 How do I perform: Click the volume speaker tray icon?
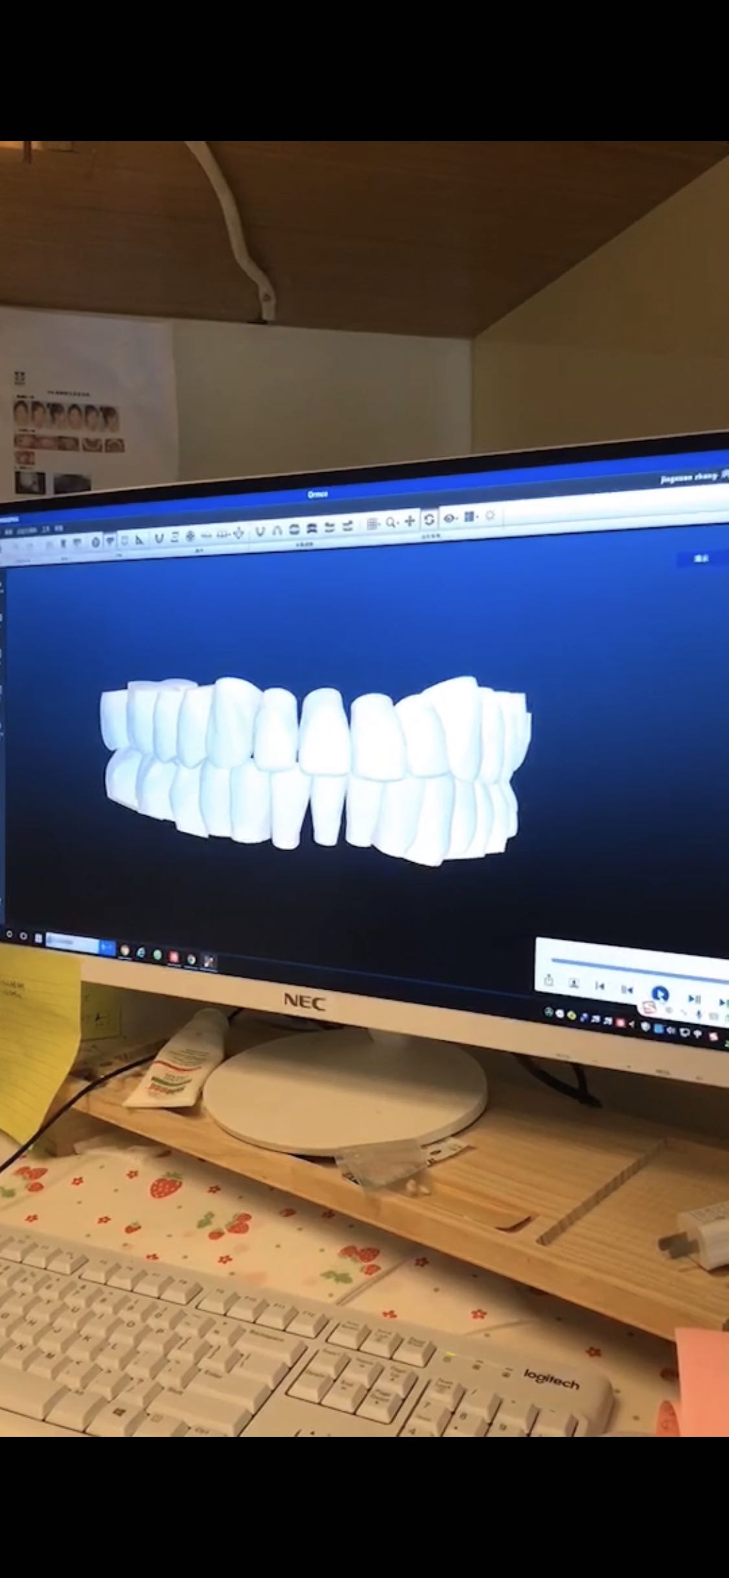pyautogui.click(x=671, y=1030)
